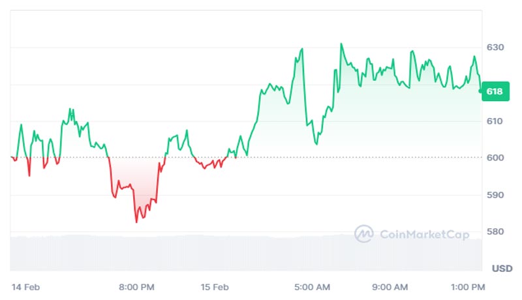Click the 600 price axis label
The height and width of the screenshot is (300, 522).
[495, 158]
